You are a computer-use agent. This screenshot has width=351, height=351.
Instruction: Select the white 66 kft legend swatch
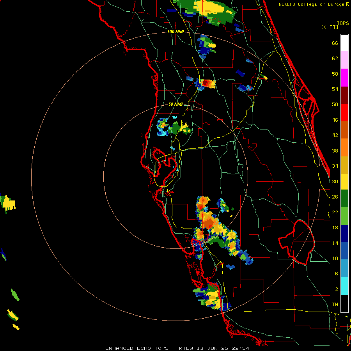pyautogui.click(x=344, y=43)
